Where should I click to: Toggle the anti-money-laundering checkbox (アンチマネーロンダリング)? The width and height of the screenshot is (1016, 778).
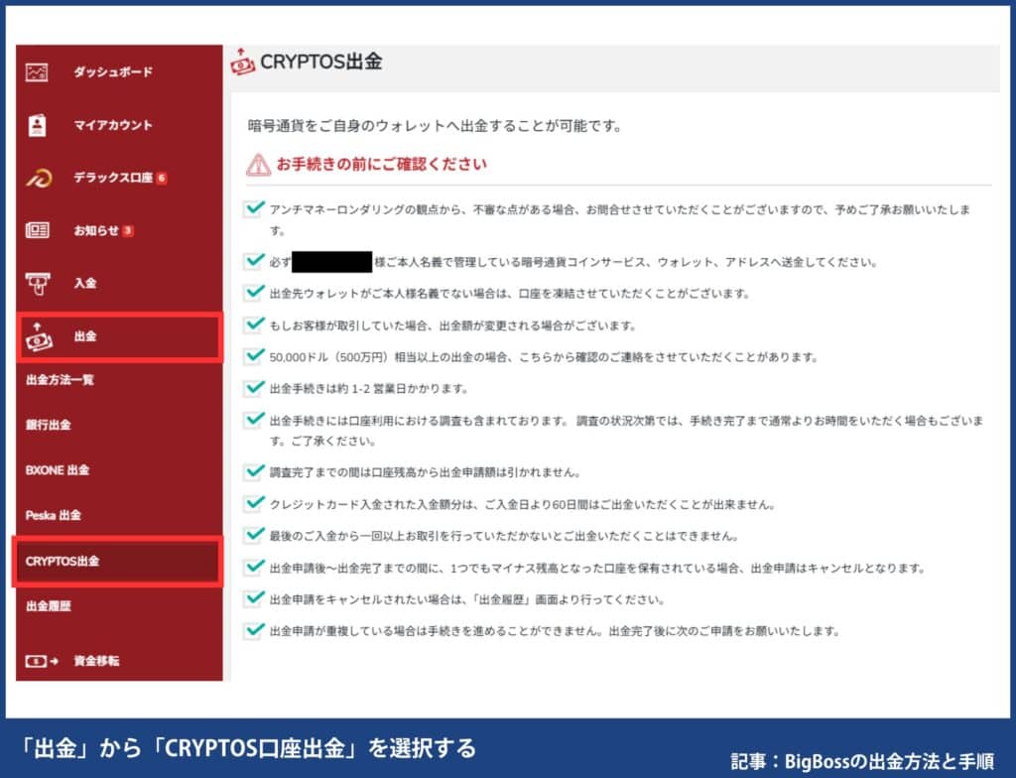[253, 208]
